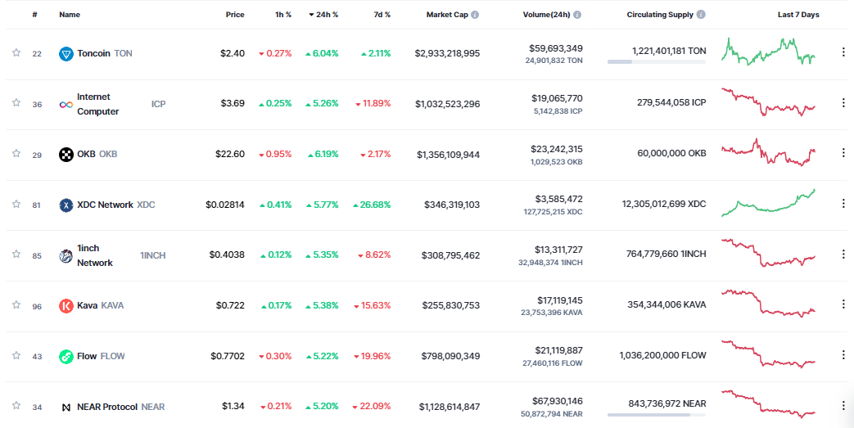
Task: Open the NEAR Protocol coin link
Action: click(x=106, y=407)
